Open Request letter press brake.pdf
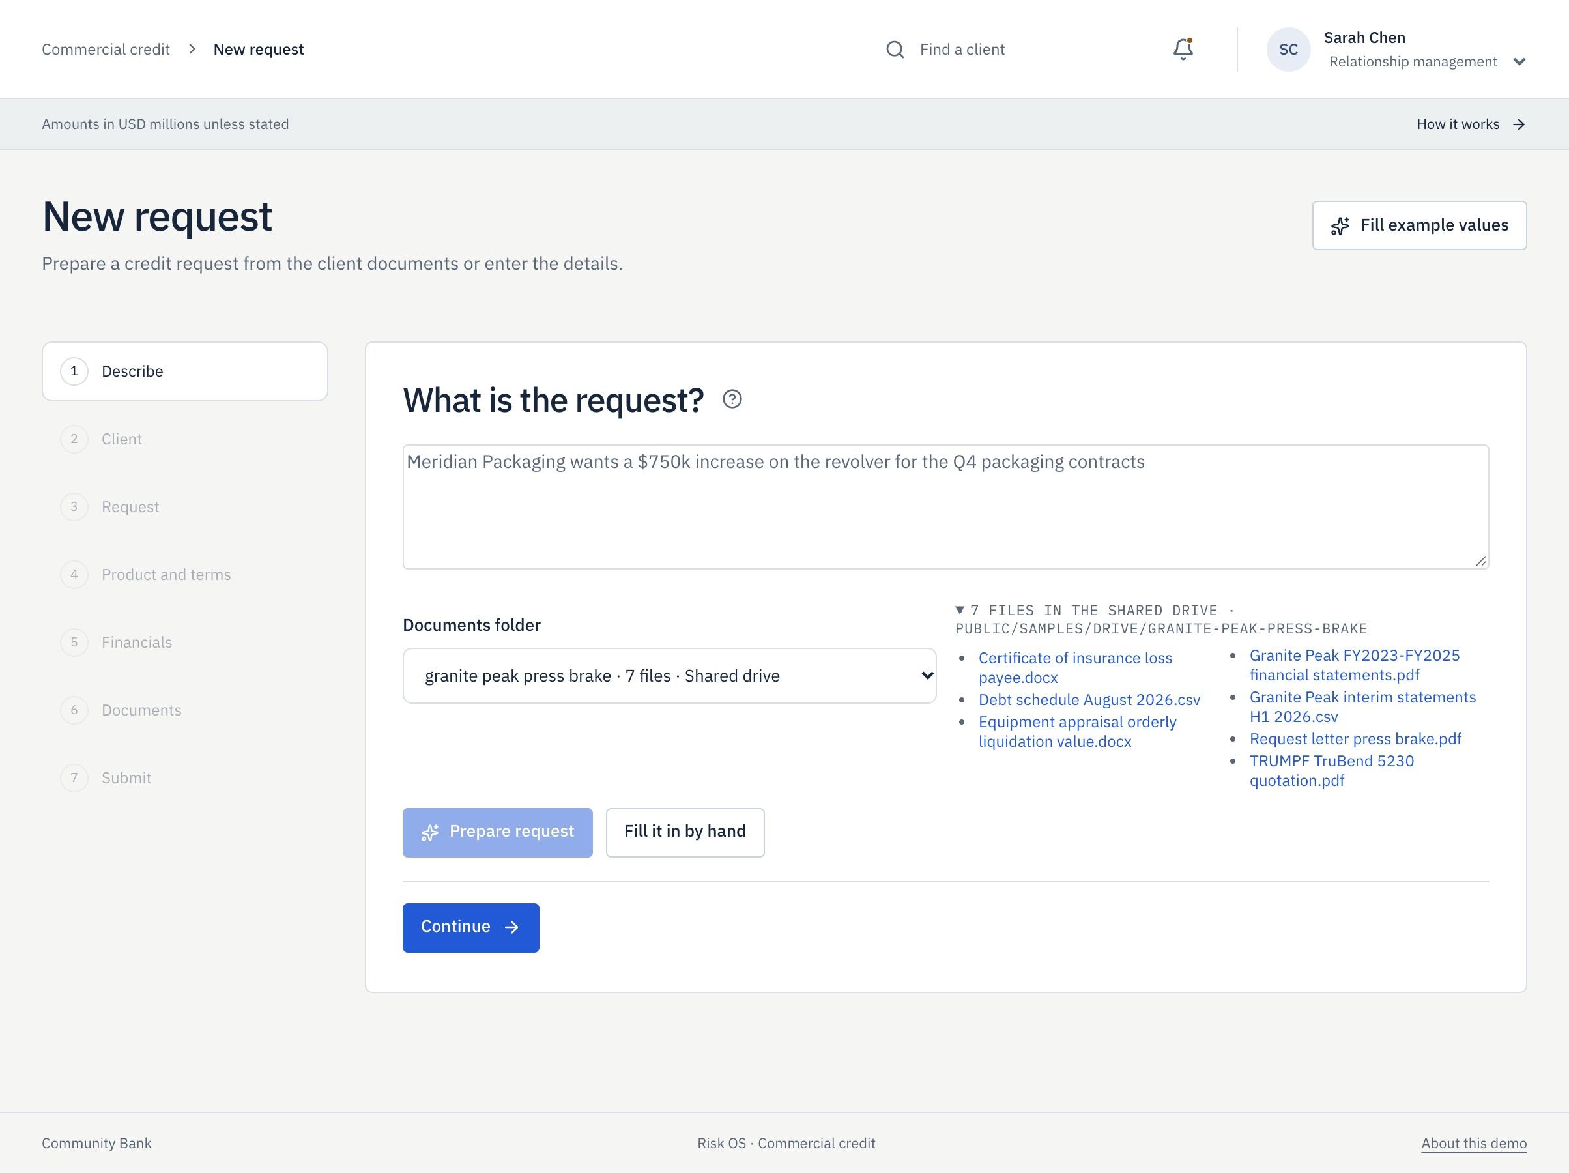1569x1173 pixels. click(x=1355, y=739)
